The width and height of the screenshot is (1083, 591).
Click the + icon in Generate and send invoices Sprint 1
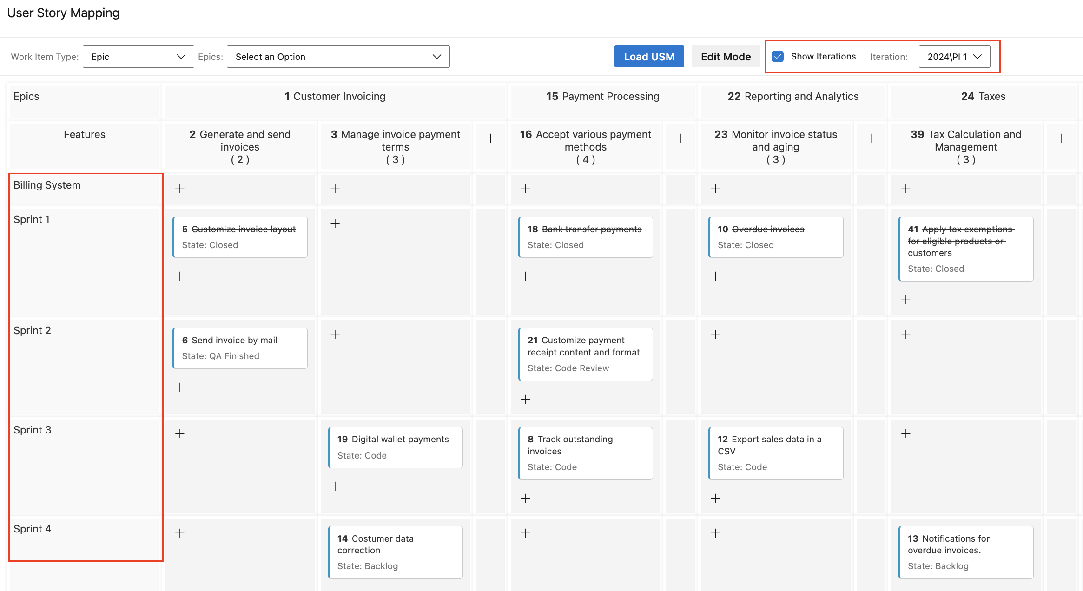[x=180, y=276]
